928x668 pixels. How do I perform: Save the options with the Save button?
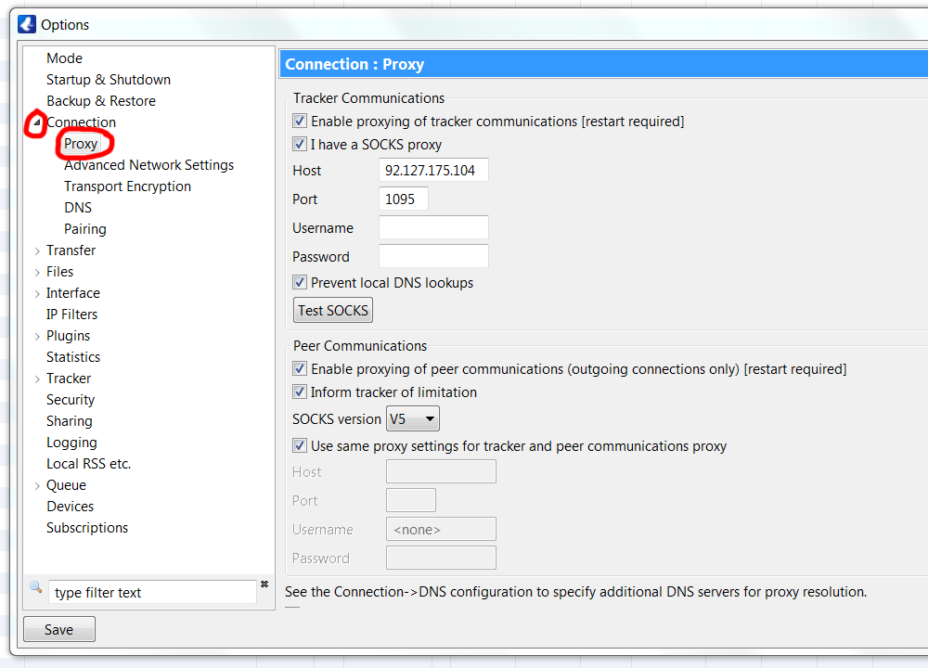[x=59, y=630]
